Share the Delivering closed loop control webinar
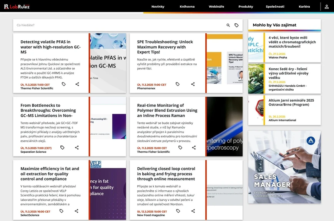The width and height of the screenshot is (334, 221). (x=193, y=211)
